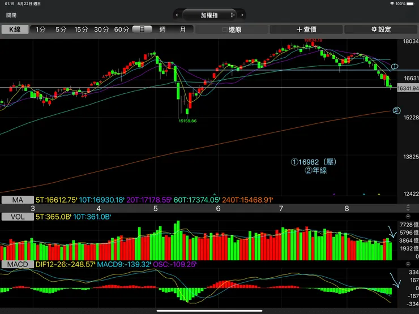Viewport: 419px width, 314px height.
Task: Tap the 01:15 clock in status bar
Action: (x=10, y=4)
